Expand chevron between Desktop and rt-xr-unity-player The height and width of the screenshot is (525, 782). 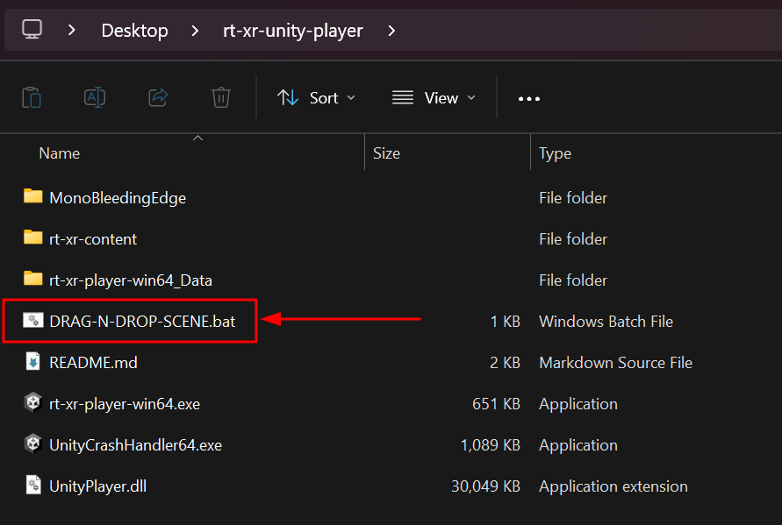(196, 31)
